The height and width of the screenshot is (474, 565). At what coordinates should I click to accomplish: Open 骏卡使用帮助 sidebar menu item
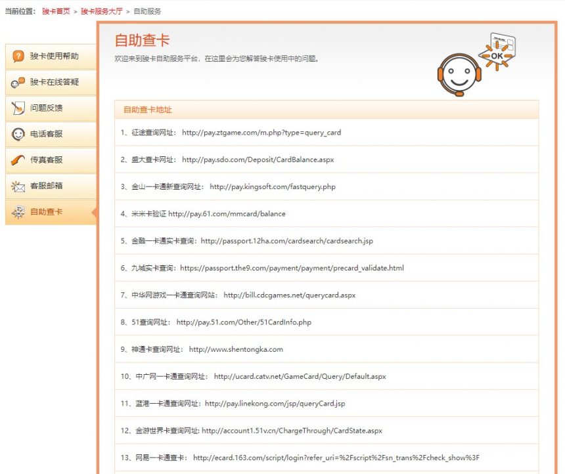tap(51, 56)
